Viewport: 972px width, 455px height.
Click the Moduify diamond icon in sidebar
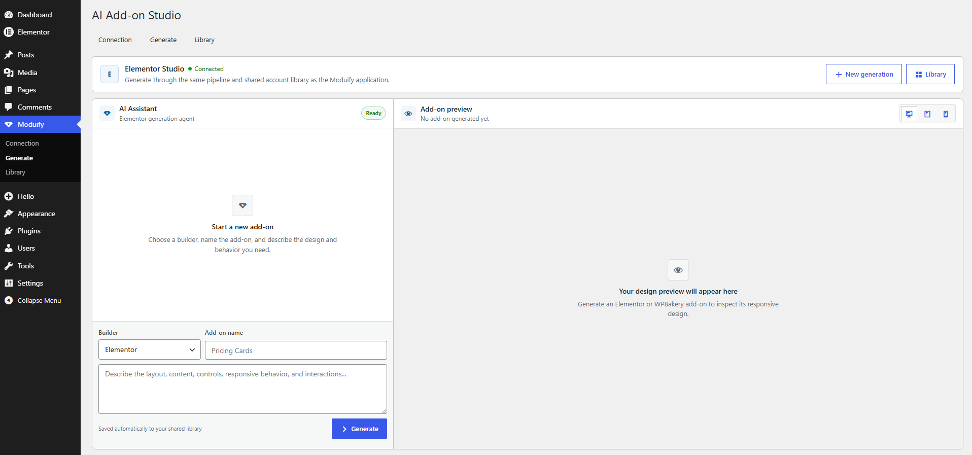tap(9, 124)
